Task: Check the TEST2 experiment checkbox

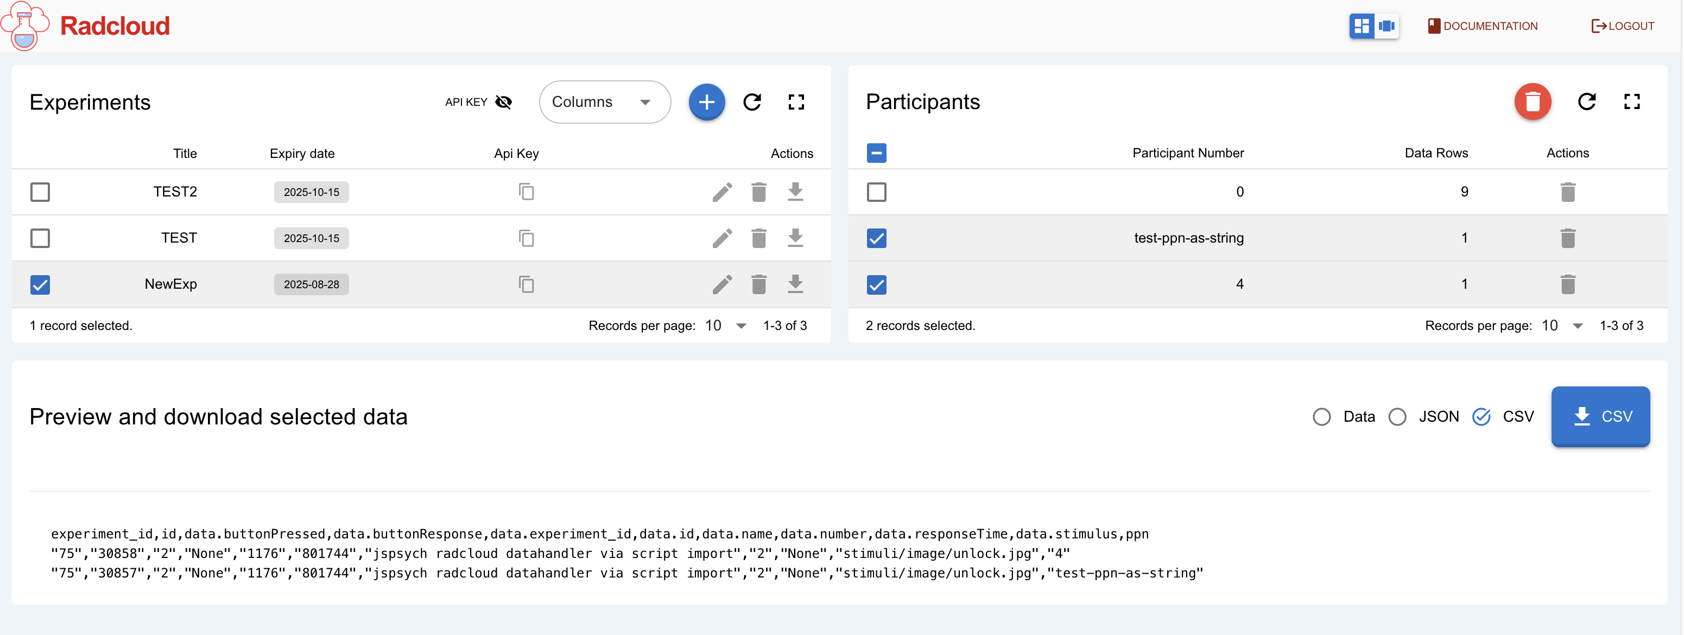Action: point(40,192)
